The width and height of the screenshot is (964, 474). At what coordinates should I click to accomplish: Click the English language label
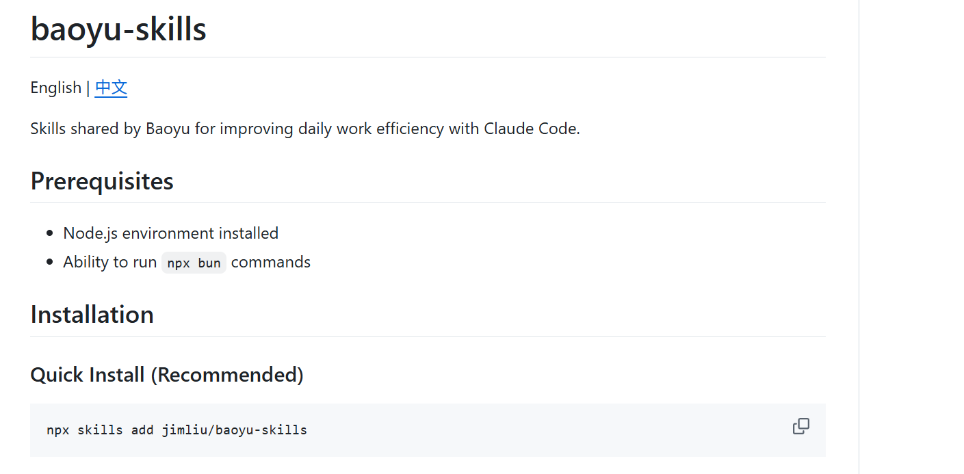(56, 88)
